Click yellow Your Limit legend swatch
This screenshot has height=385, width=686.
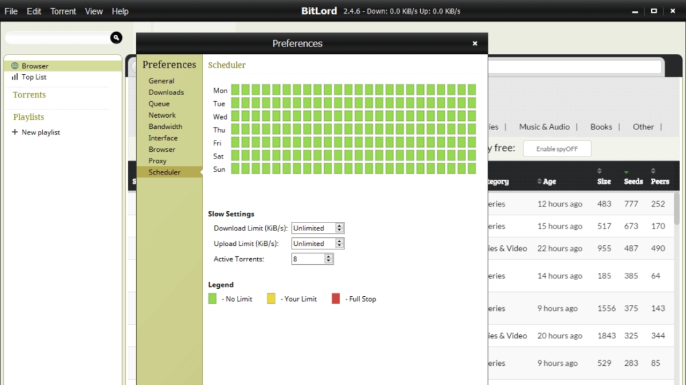[271, 299]
